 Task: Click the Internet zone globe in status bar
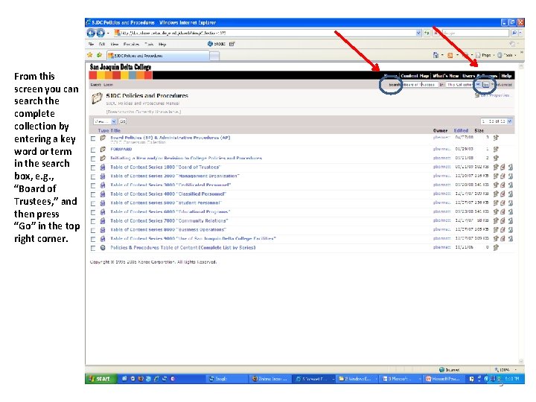pyautogui.click(x=441, y=369)
